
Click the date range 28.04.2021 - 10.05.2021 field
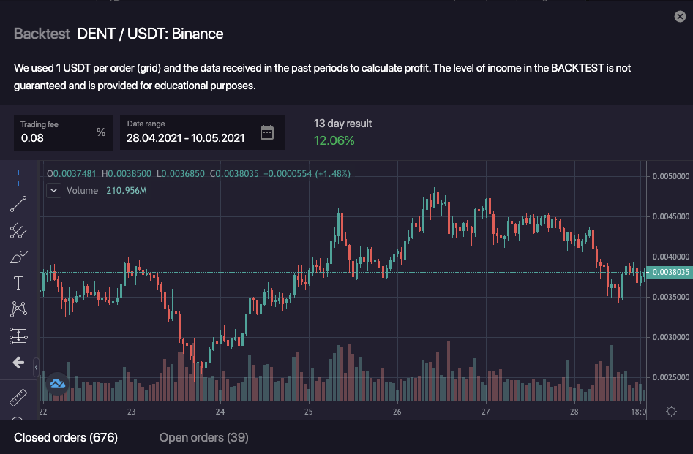(x=185, y=137)
